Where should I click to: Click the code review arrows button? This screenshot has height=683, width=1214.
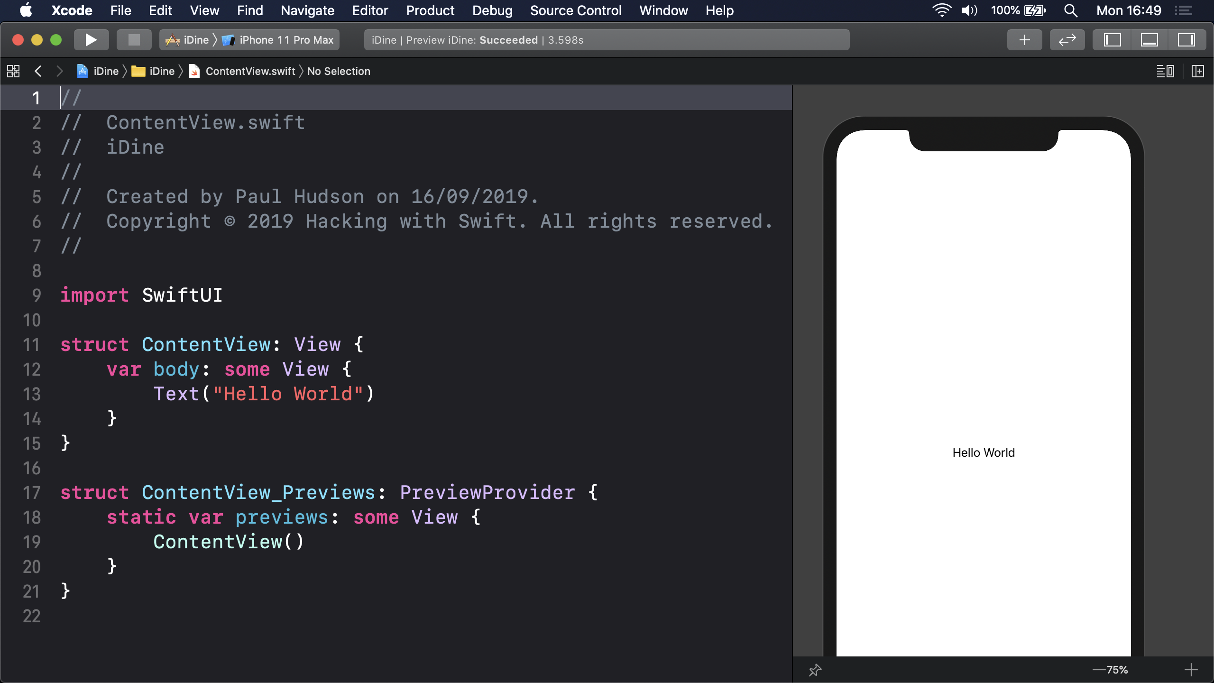(x=1067, y=40)
